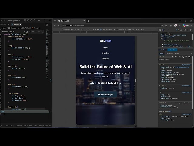Expand the head element node
Screen dimensions: 194x146
161,37
